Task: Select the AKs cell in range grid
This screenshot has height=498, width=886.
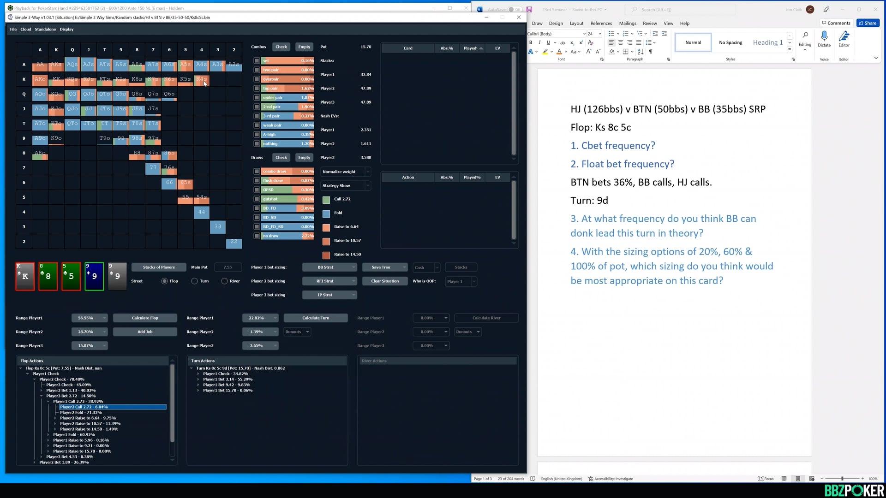Action: pyautogui.click(x=56, y=65)
